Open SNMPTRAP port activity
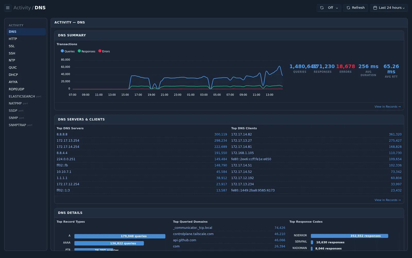 pyautogui.click(x=26, y=125)
